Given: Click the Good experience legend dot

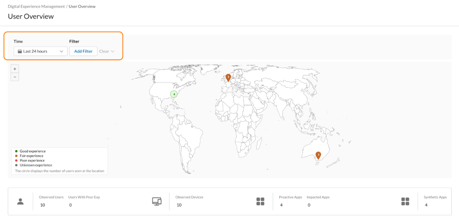Looking at the screenshot, I should coord(17,151).
